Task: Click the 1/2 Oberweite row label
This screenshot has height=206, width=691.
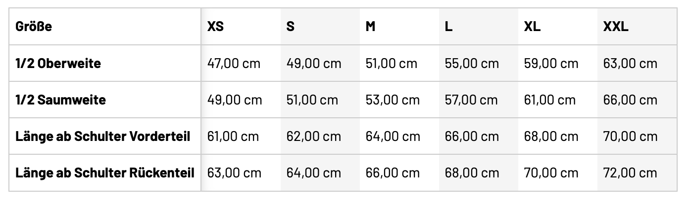Action: pos(58,64)
